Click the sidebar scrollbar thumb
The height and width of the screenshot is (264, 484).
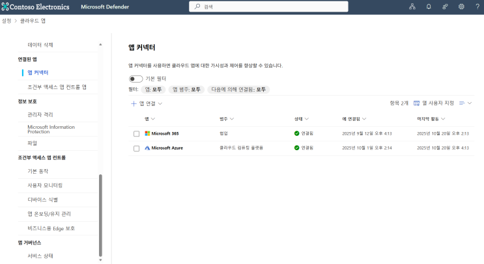(x=100, y=215)
